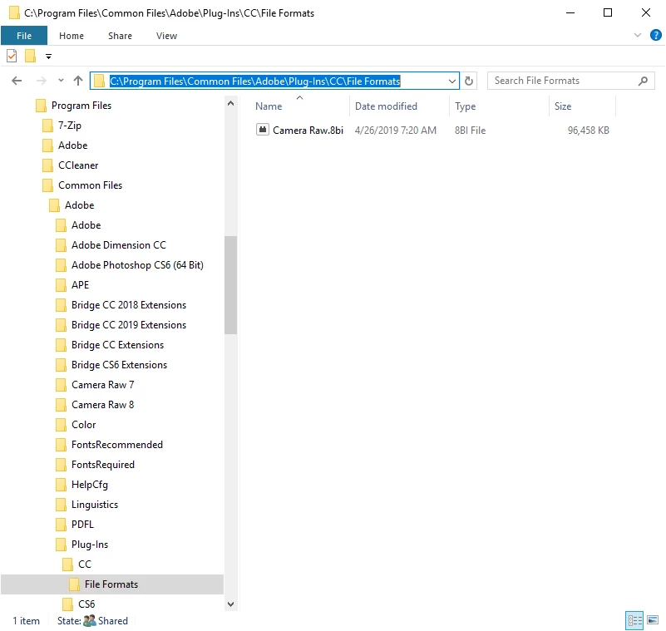
Task: Click the 8BI File type cell
Action: (x=471, y=131)
